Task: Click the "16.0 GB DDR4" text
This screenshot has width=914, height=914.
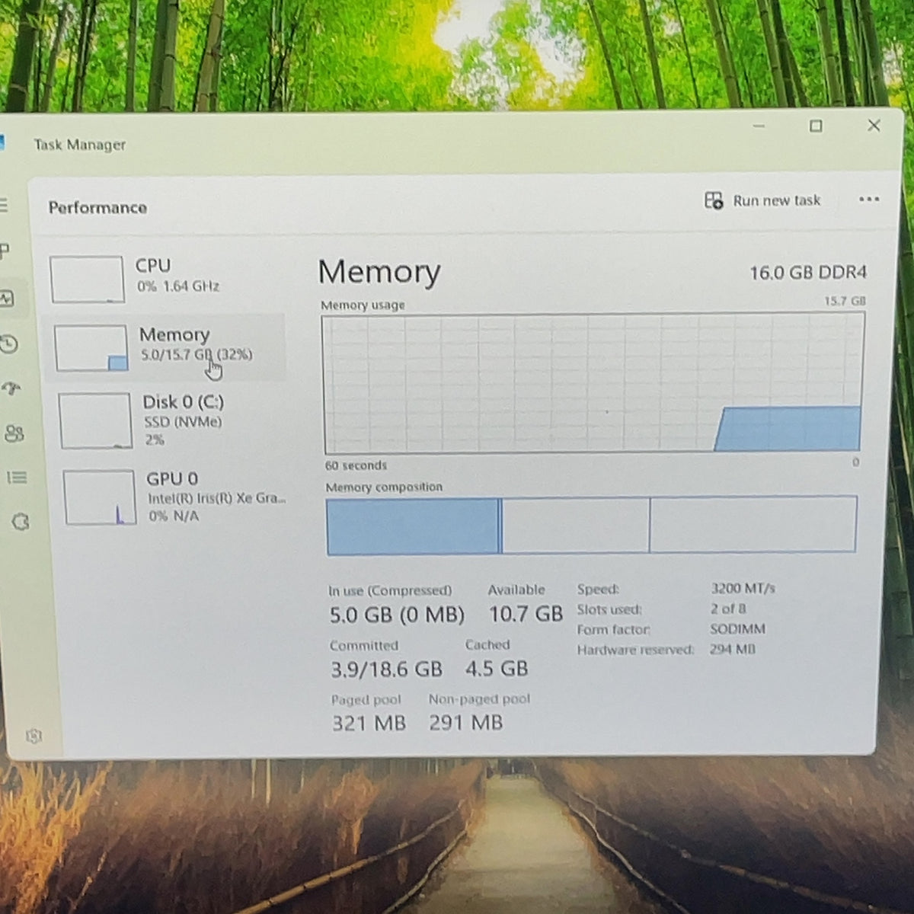Action: 808,273
